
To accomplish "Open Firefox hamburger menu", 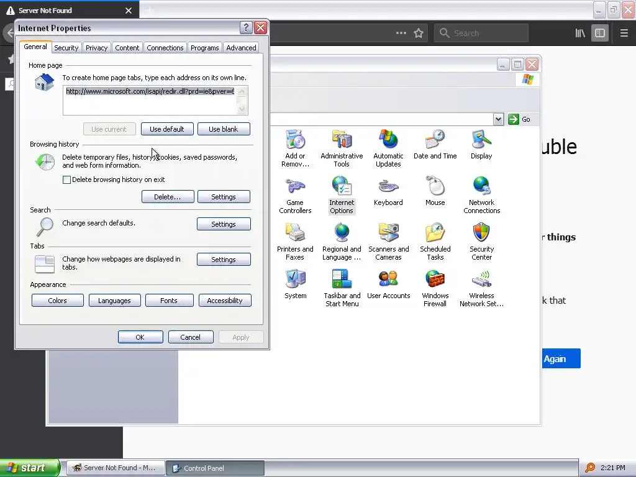I will [624, 34].
